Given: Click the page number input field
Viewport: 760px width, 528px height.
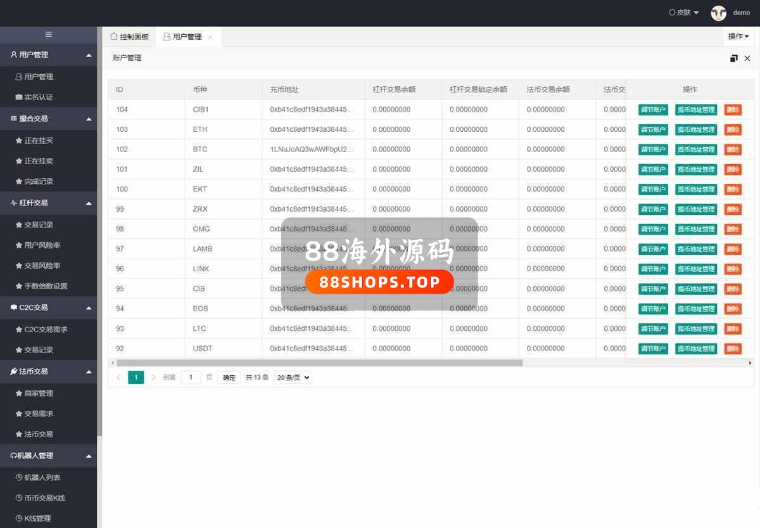Looking at the screenshot, I should 191,377.
